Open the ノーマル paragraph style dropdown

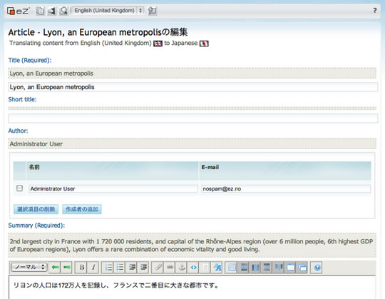click(29, 267)
